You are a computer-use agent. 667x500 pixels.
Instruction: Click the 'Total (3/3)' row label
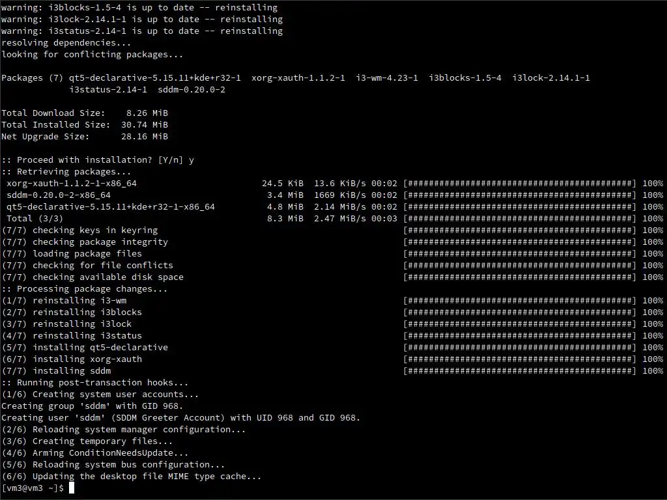pyautogui.click(x=35, y=219)
